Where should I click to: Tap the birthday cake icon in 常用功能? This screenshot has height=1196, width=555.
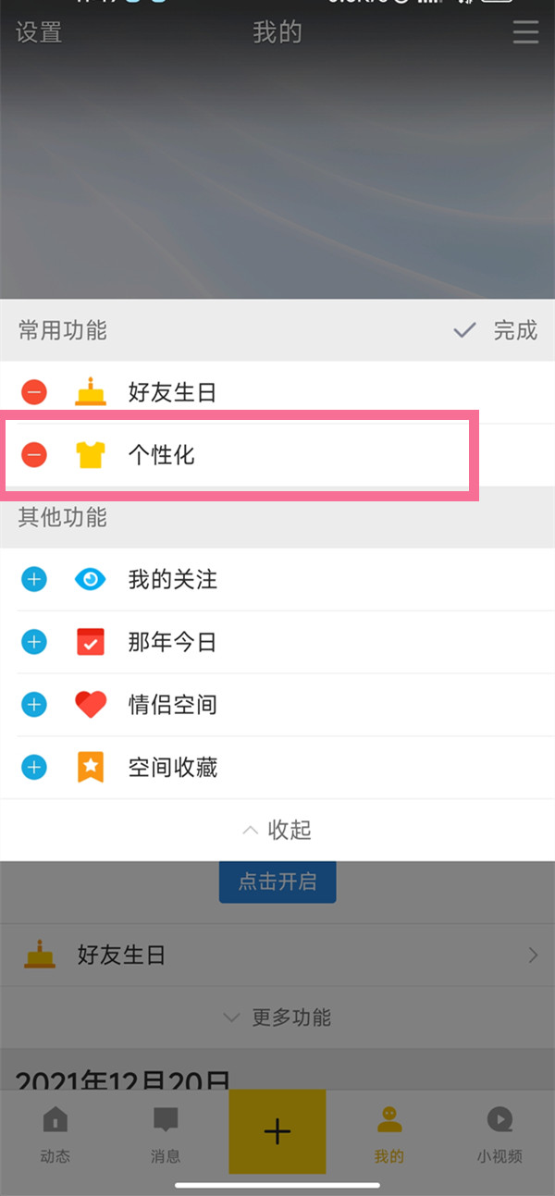[x=91, y=392]
